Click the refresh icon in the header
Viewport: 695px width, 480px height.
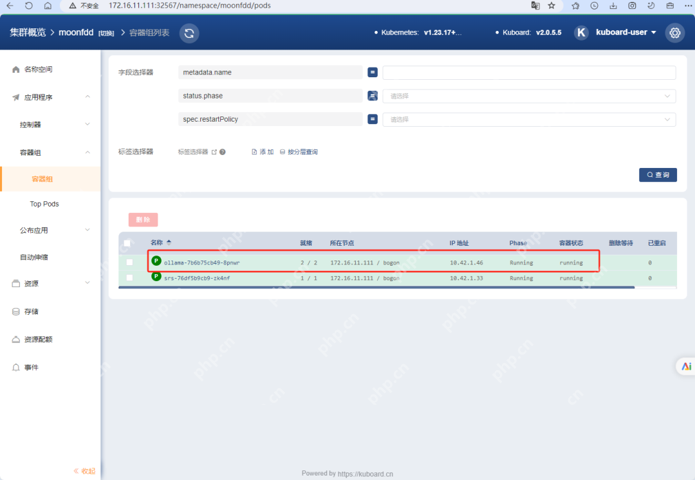189,32
